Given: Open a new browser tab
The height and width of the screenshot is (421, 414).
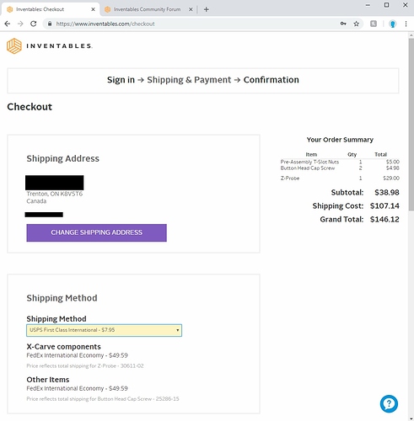Looking at the screenshot, I should [207, 9].
